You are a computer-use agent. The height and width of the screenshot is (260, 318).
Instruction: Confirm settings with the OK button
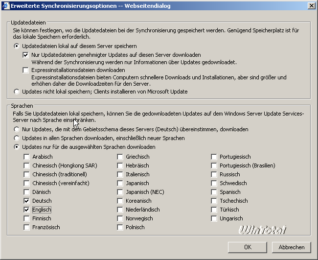(248, 247)
